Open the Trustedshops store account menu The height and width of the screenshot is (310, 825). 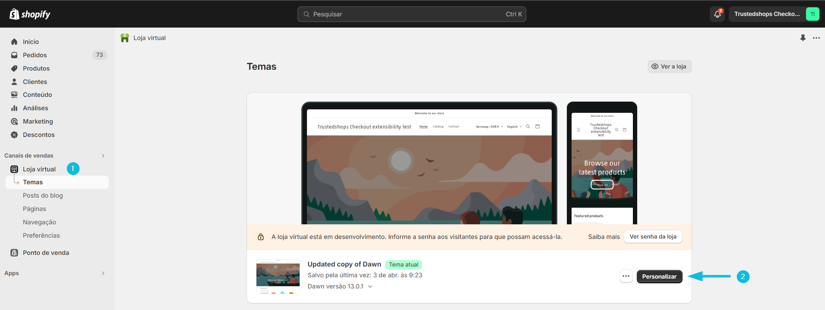point(774,14)
